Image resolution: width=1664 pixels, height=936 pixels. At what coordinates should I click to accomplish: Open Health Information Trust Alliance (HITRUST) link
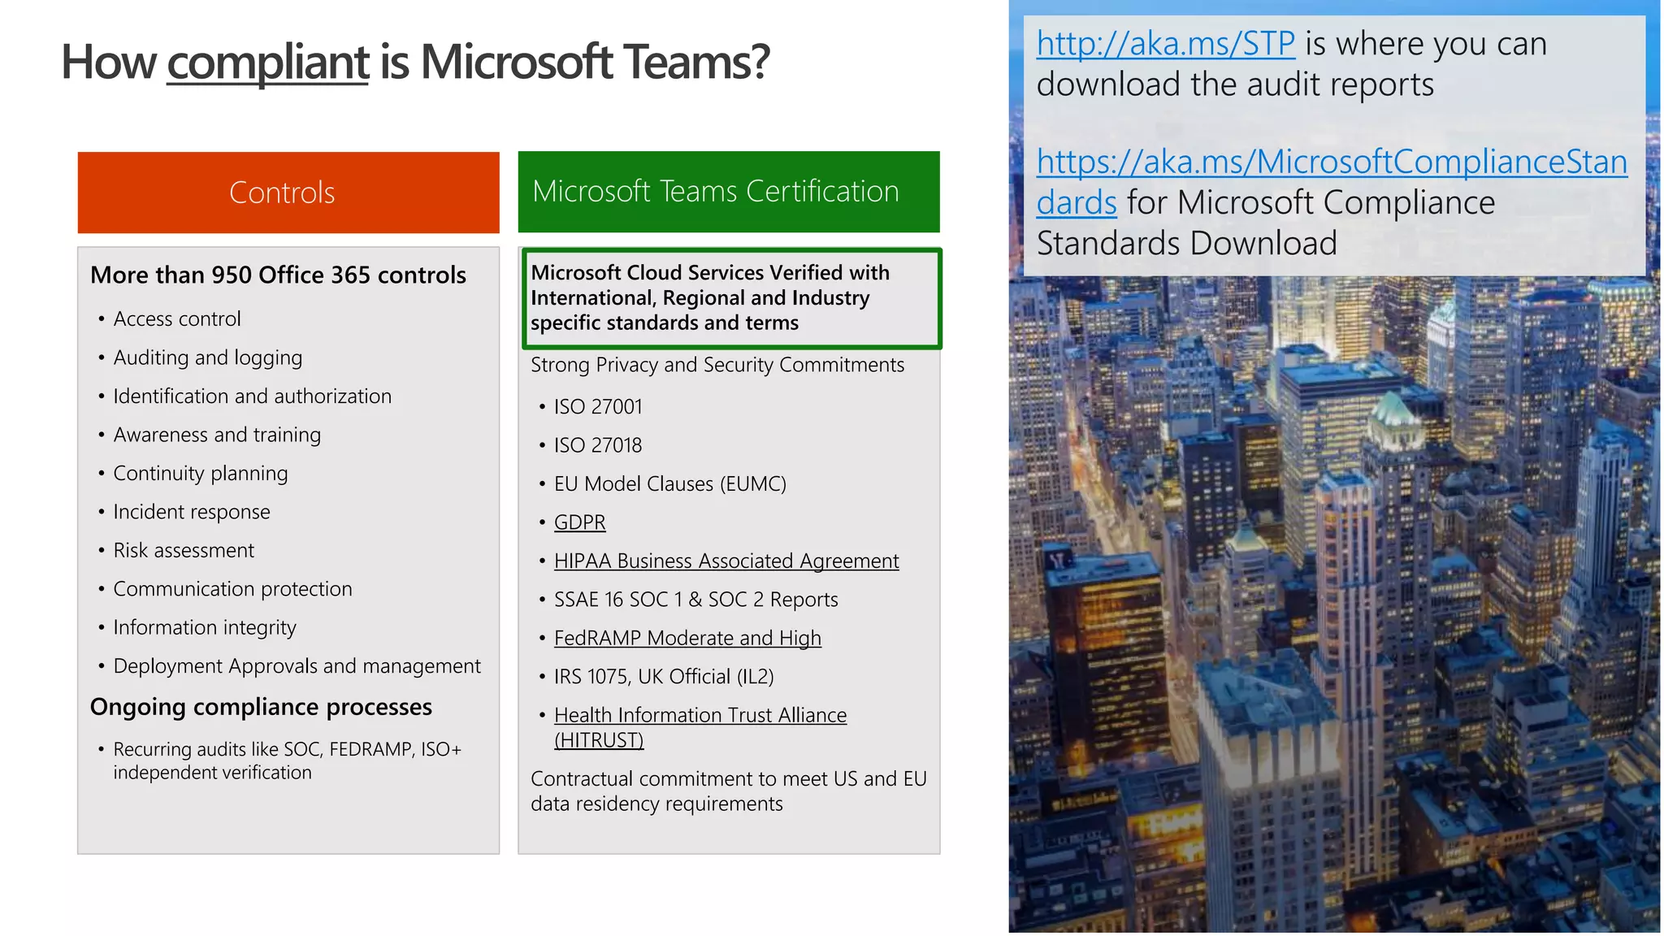700,727
